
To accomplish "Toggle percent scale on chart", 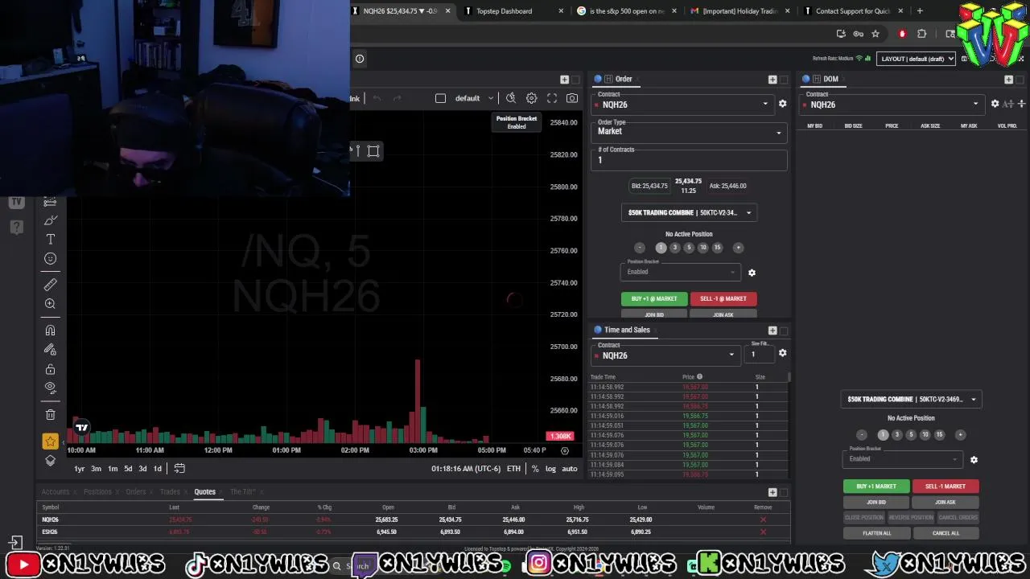I will tap(535, 469).
